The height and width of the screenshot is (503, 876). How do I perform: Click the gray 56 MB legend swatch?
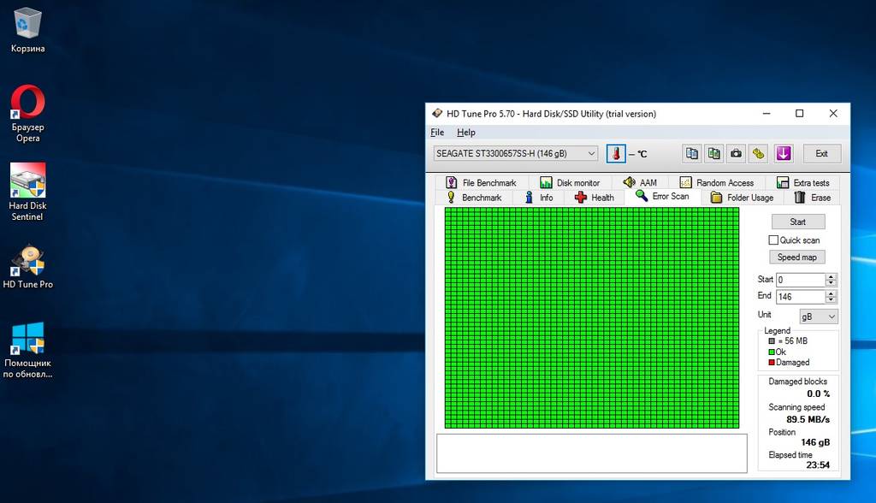tap(772, 341)
